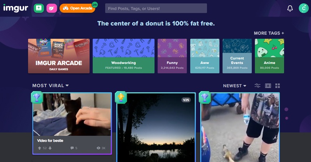Downvote the Video for bestie post

pyautogui.click(x=50, y=148)
